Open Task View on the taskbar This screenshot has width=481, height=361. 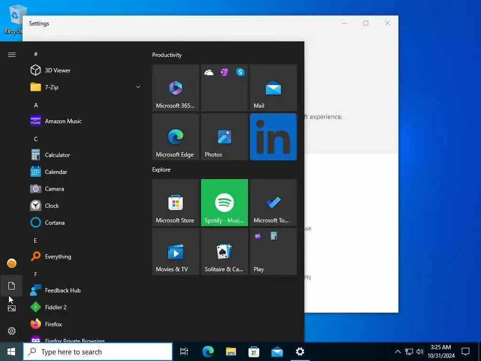tap(184, 352)
